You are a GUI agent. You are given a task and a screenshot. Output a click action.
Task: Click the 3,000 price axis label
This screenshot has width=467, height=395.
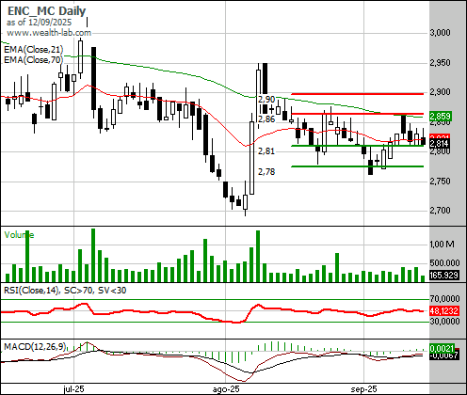pos(440,33)
